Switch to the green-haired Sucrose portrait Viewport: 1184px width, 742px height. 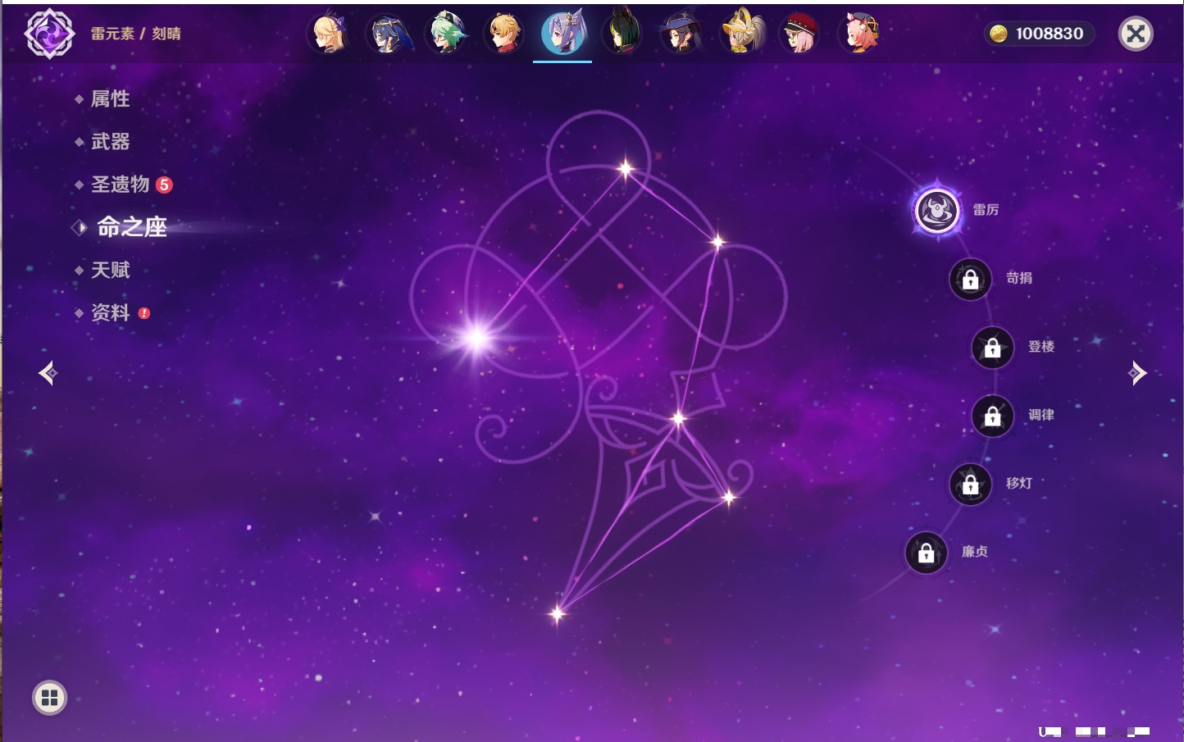[447, 34]
